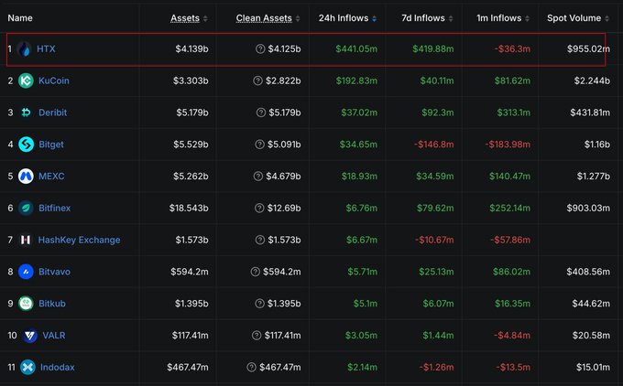Select MEXC clean assets value $4.679b
This screenshot has width=623, height=386.
coord(283,177)
